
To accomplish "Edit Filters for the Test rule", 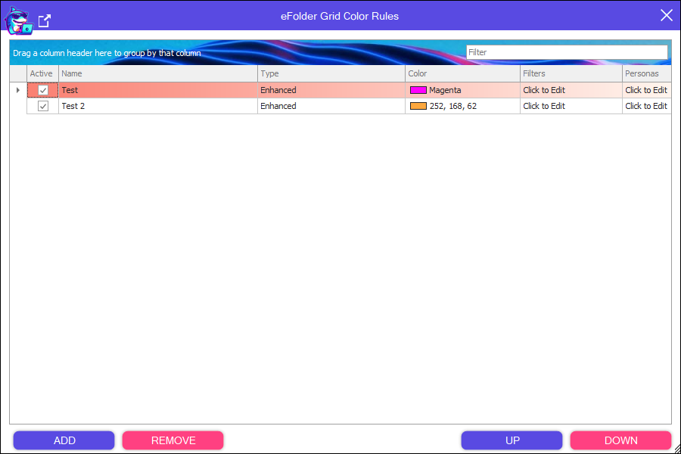I will click(x=544, y=90).
